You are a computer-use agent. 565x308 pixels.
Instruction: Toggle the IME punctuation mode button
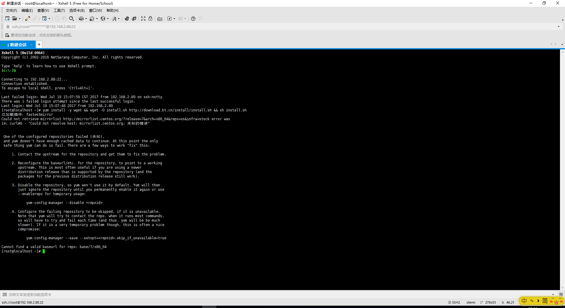click(532, 301)
